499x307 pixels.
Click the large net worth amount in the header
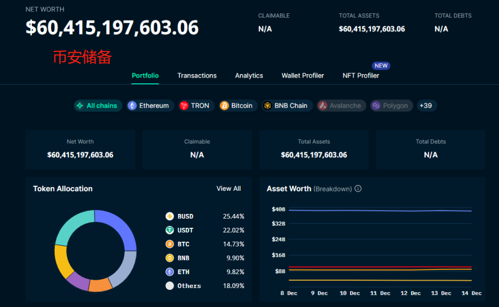pos(112,27)
